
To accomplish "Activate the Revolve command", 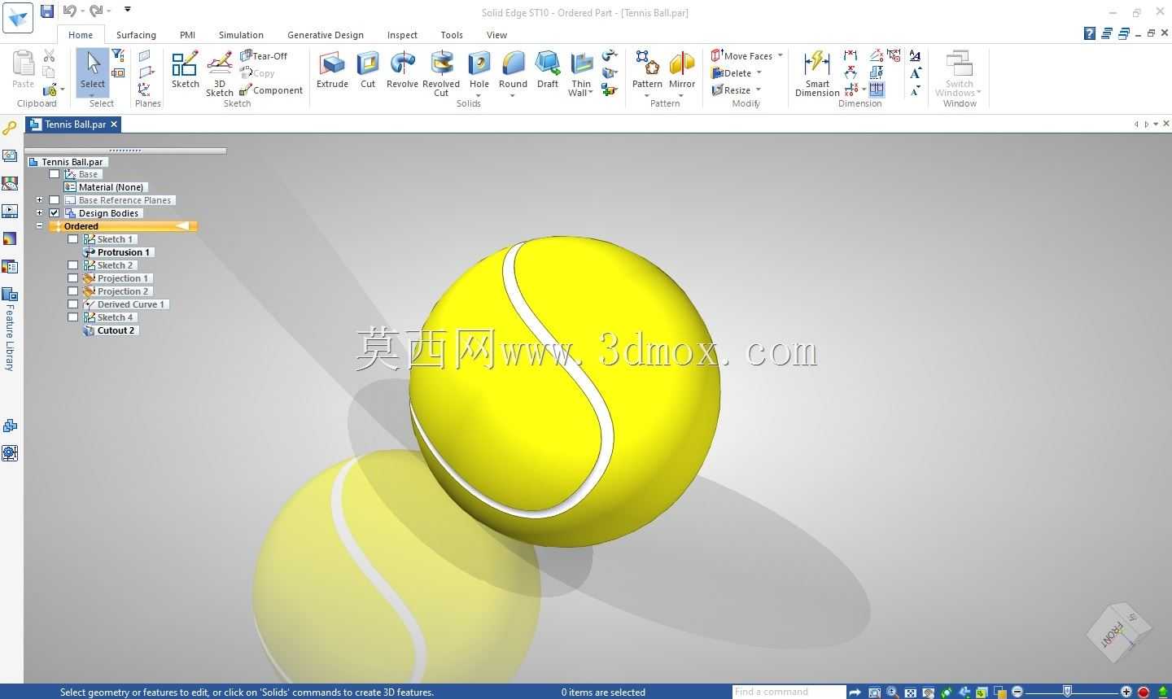I will [x=402, y=70].
